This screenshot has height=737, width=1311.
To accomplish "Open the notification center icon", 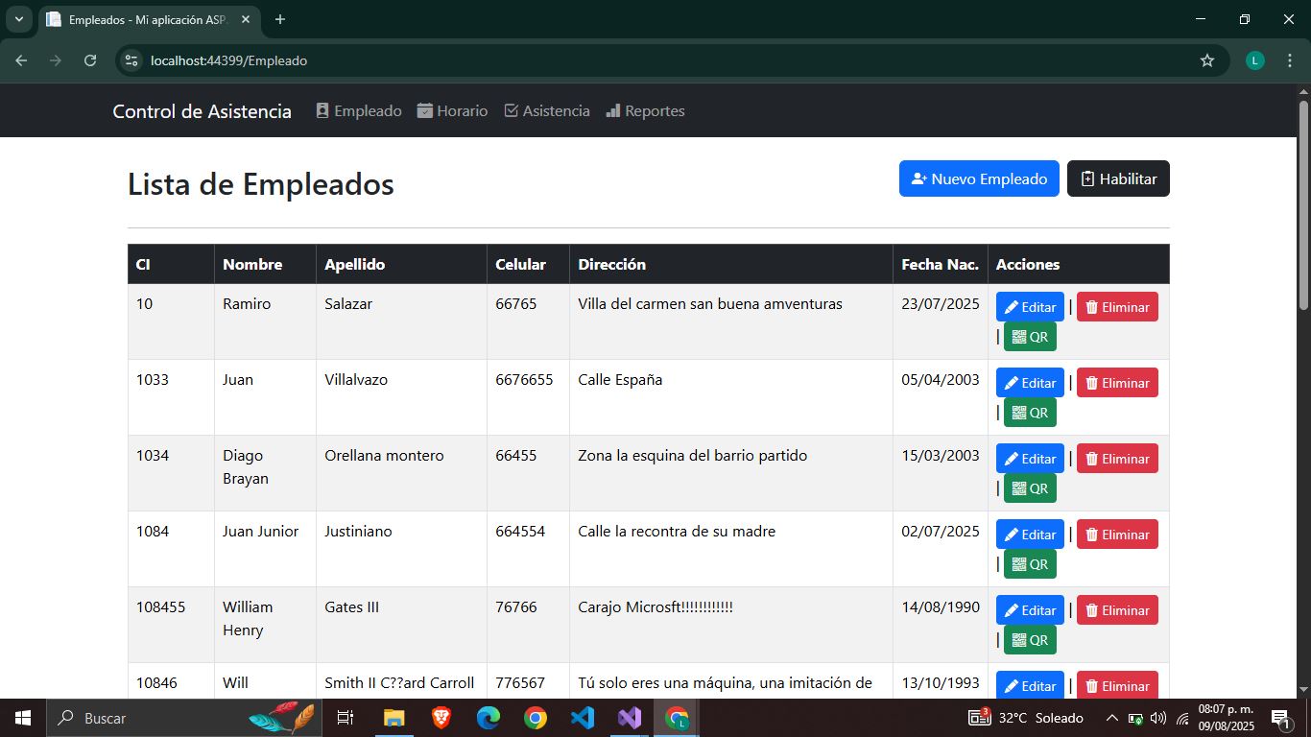I will coord(1282,718).
